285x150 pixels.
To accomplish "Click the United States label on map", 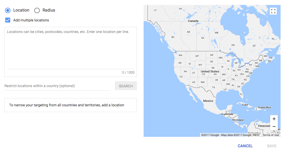I will pyautogui.click(x=210, y=71).
